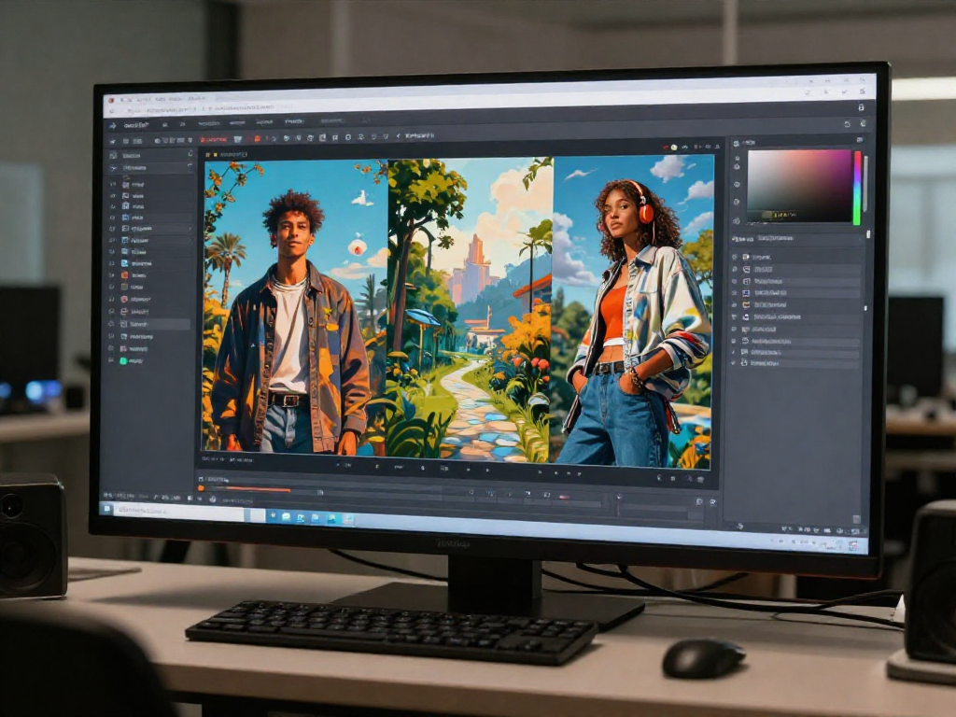Click the red tool icon in the left toolbar
Screen dimensions: 956x717
coord(123,299)
